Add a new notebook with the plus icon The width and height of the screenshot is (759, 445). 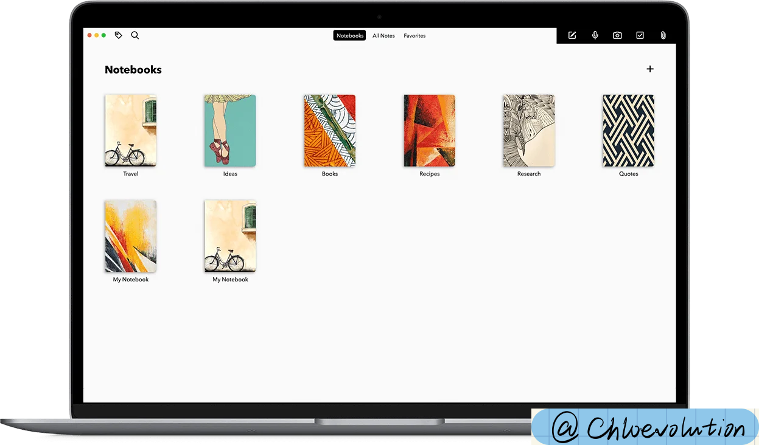point(650,69)
